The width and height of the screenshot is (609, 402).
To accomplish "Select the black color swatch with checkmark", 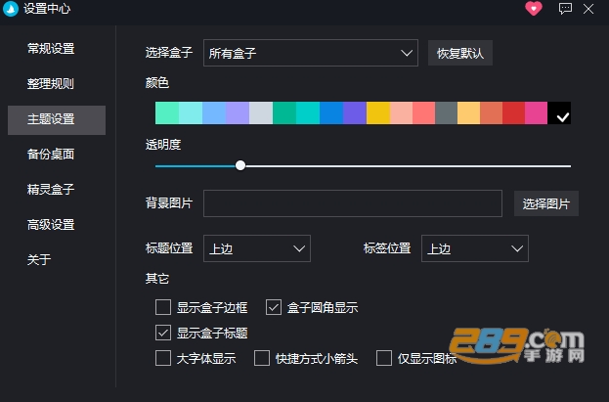I will [559, 113].
